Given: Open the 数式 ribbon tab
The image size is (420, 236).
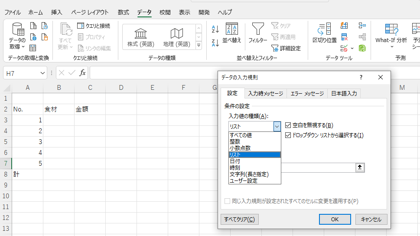Looking at the screenshot, I should 124,12.
